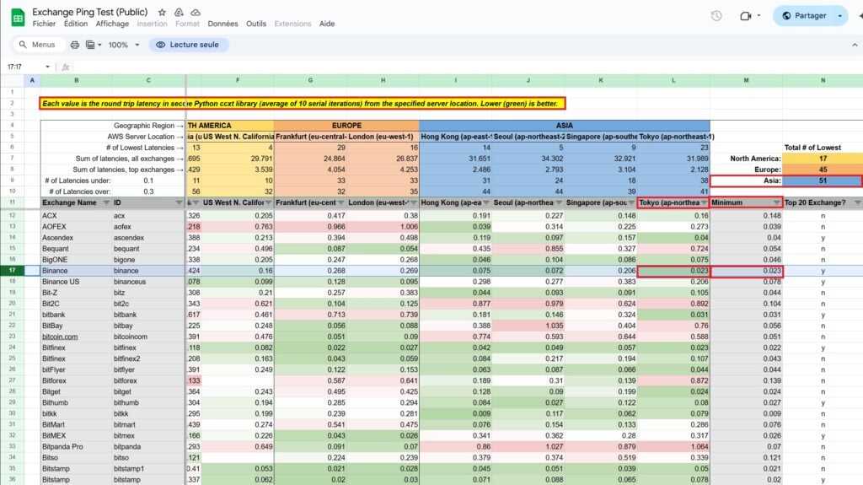This screenshot has width=863, height=485.
Task: Star the Exchange Ping Test document
Action: tap(162, 12)
